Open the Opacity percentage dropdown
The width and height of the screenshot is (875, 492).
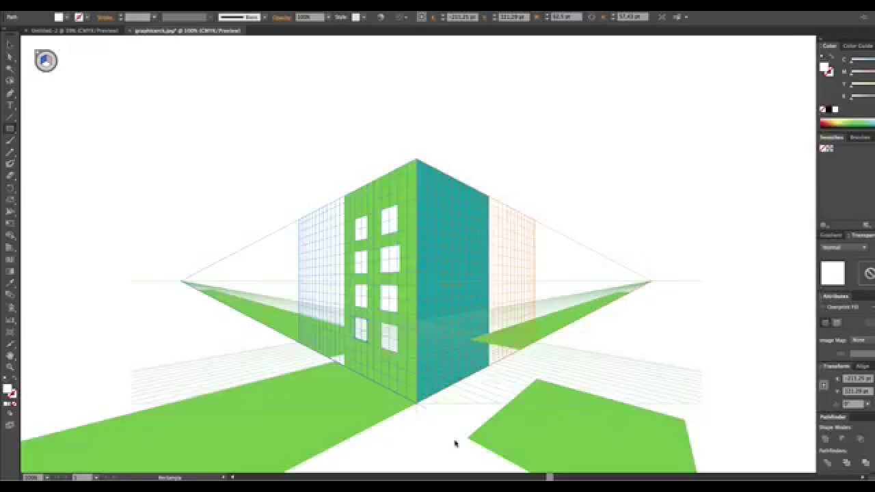328,17
